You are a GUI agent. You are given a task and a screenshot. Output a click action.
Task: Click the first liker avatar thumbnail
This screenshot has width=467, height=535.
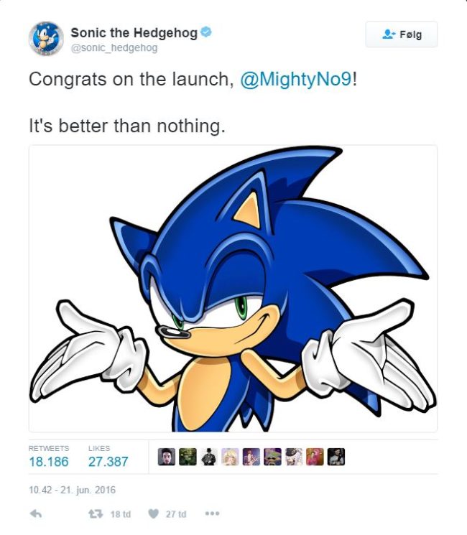pos(167,457)
